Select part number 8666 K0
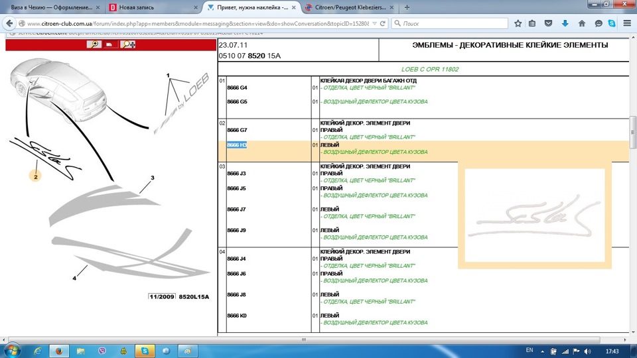The image size is (637, 358). point(236,316)
